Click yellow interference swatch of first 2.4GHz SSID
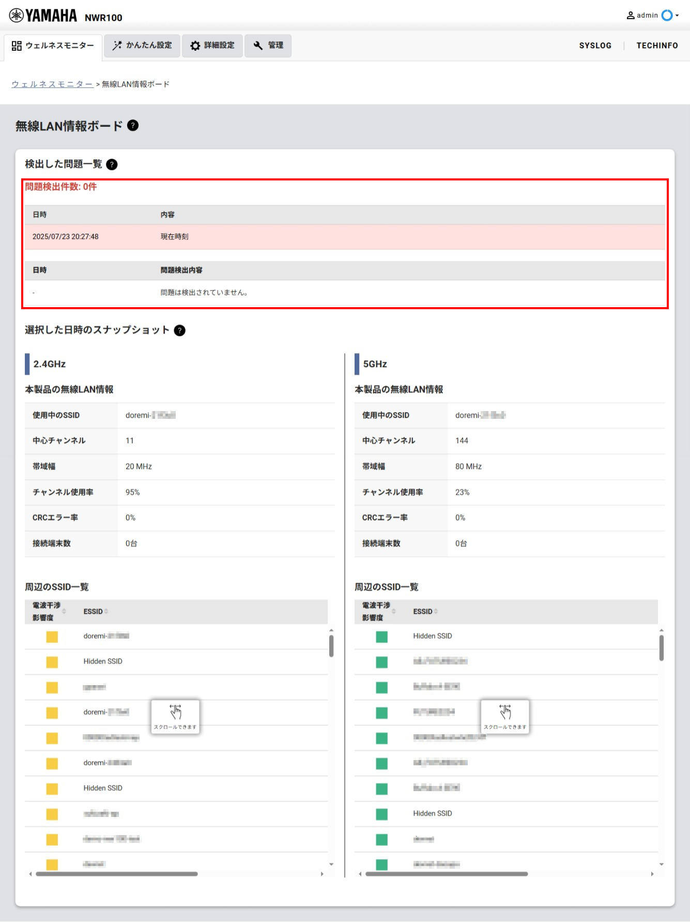The height and width of the screenshot is (924, 690). [x=52, y=637]
